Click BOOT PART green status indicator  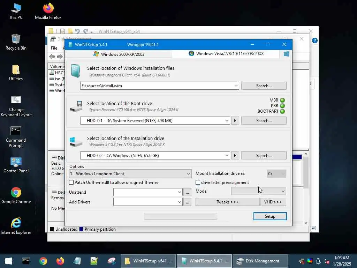[282, 111]
